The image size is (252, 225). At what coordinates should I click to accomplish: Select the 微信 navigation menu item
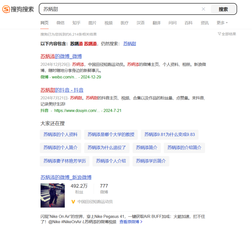click(x=60, y=22)
